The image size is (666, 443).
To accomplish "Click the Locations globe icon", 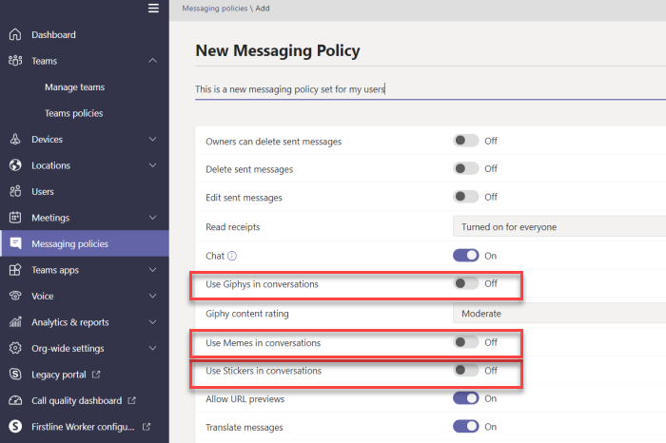I will (15, 165).
